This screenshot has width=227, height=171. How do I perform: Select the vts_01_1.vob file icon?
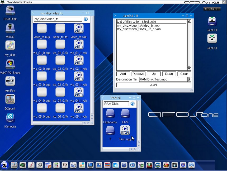click(x=79, y=44)
